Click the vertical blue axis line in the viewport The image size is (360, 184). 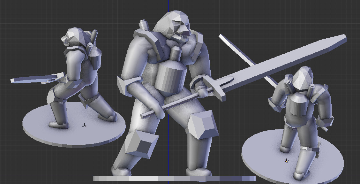point(168,6)
